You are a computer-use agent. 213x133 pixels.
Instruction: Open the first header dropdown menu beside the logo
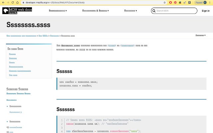pyautogui.click(x=58, y=11)
